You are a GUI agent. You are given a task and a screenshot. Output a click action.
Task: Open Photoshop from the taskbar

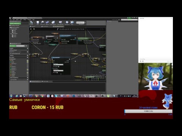pos(31,96)
